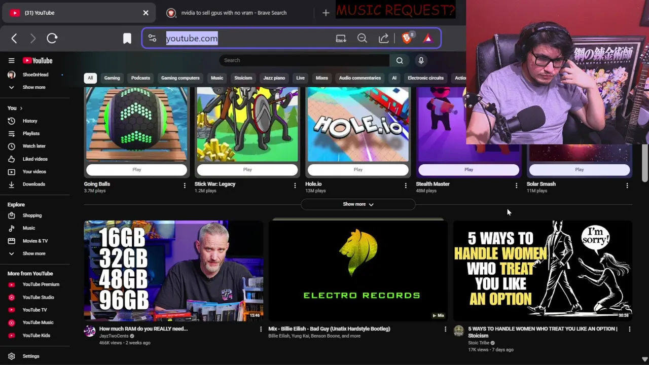This screenshot has width=649, height=365.
Task: Open Downloads in the sidebar
Action: tap(33, 184)
